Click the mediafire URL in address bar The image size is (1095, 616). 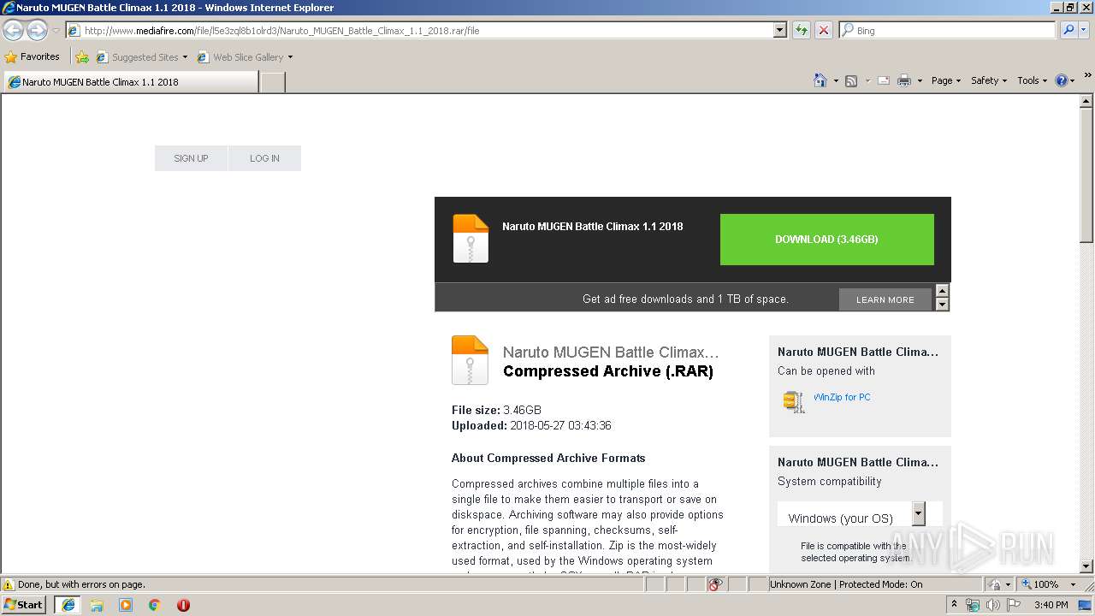tap(281, 31)
